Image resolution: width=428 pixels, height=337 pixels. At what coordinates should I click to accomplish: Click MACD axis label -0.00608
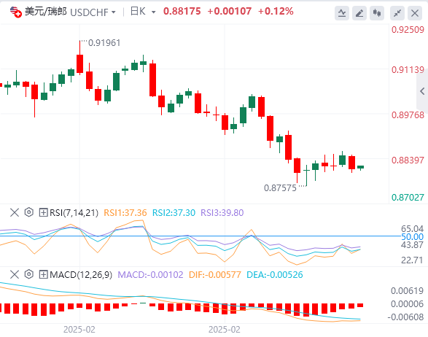(405, 317)
